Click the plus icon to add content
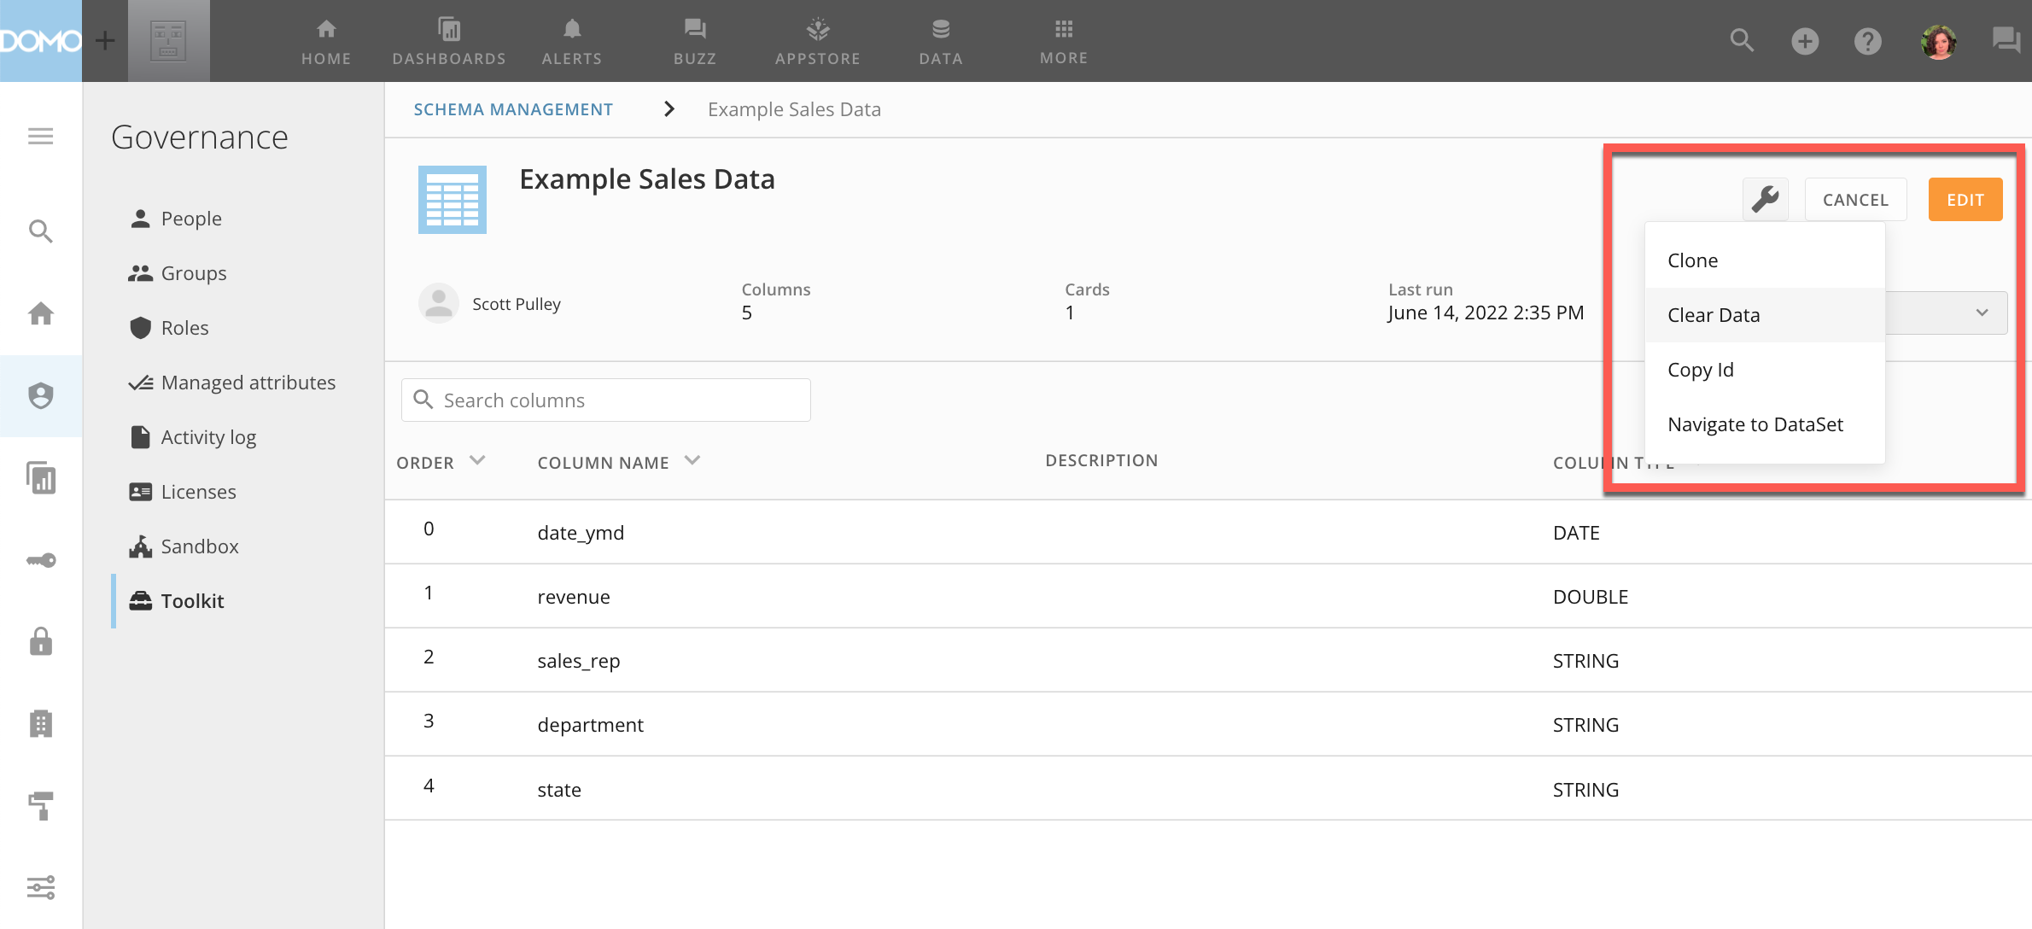 [x=1805, y=40]
